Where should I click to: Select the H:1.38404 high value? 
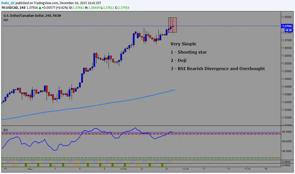[92, 8]
